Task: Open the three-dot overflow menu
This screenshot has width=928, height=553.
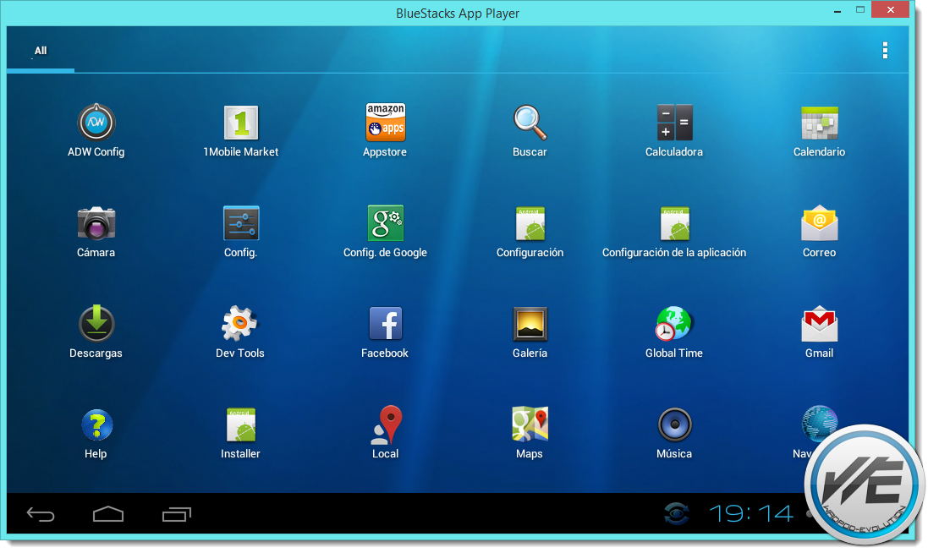Action: click(885, 50)
